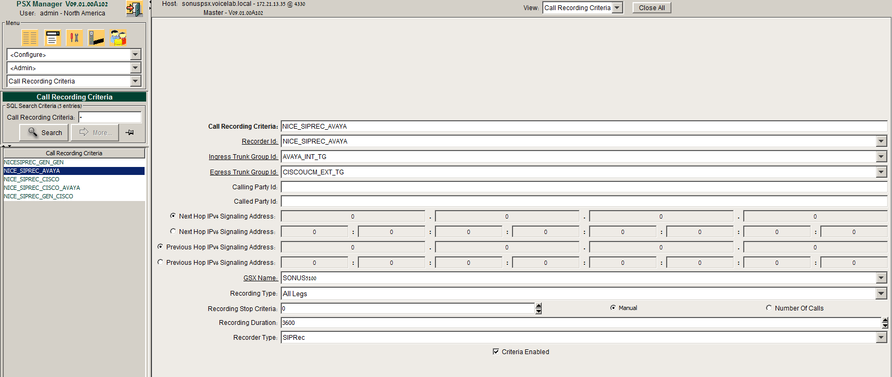
Task: Click the Called Party Id field
Action: point(584,202)
